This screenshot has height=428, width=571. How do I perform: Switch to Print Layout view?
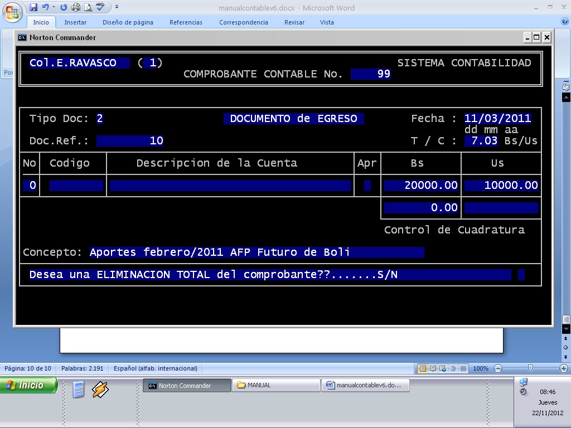pyautogui.click(x=423, y=368)
